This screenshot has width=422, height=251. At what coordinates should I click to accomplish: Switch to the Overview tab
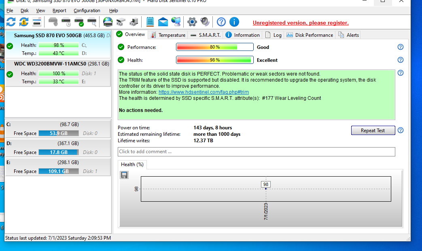(x=131, y=34)
